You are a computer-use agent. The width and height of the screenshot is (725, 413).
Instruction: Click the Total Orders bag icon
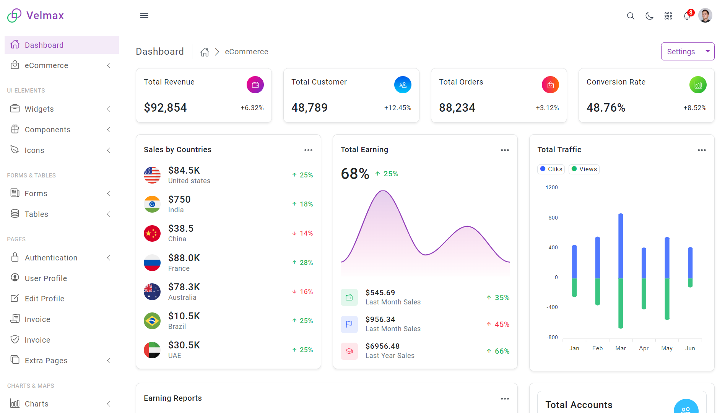[x=550, y=85]
